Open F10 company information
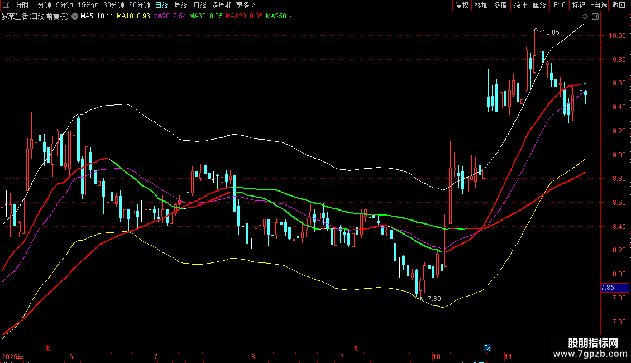The width and height of the screenshot is (631, 363). 560,5
